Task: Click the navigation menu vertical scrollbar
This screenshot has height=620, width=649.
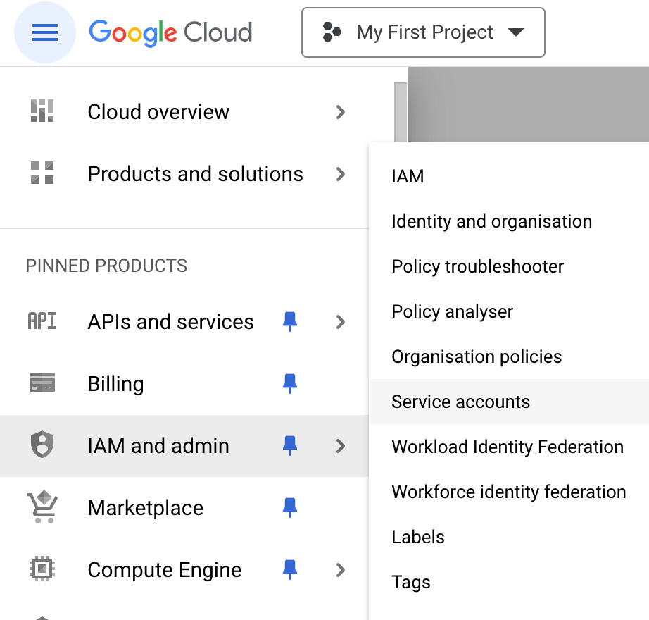Action: (401, 113)
